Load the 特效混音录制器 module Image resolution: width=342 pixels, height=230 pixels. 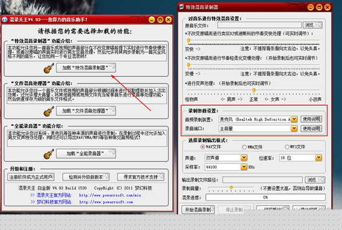[x=86, y=68]
